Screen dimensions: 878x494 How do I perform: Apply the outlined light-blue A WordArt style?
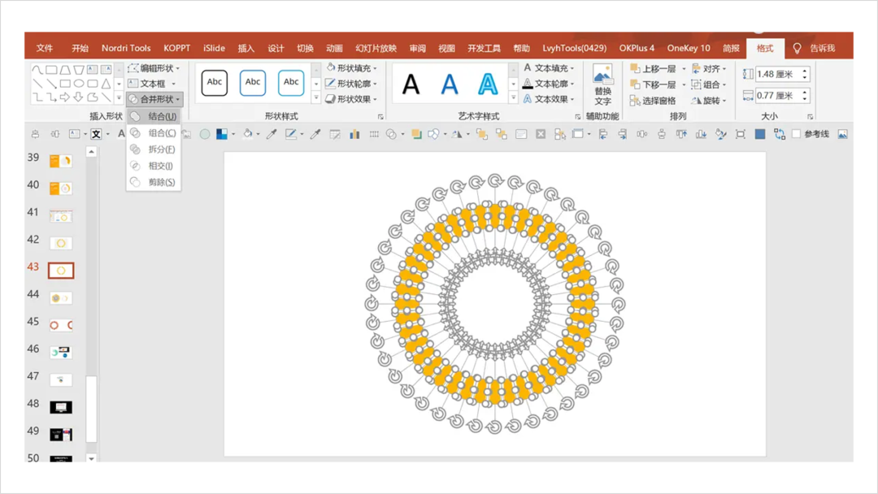click(x=488, y=84)
